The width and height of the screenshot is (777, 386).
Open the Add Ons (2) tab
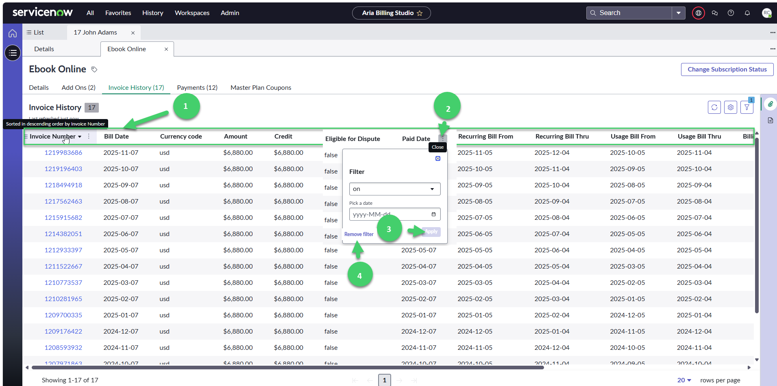(78, 88)
